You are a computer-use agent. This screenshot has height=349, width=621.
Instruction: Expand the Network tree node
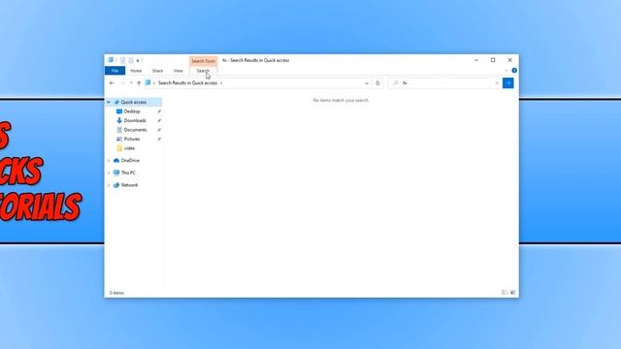point(109,185)
